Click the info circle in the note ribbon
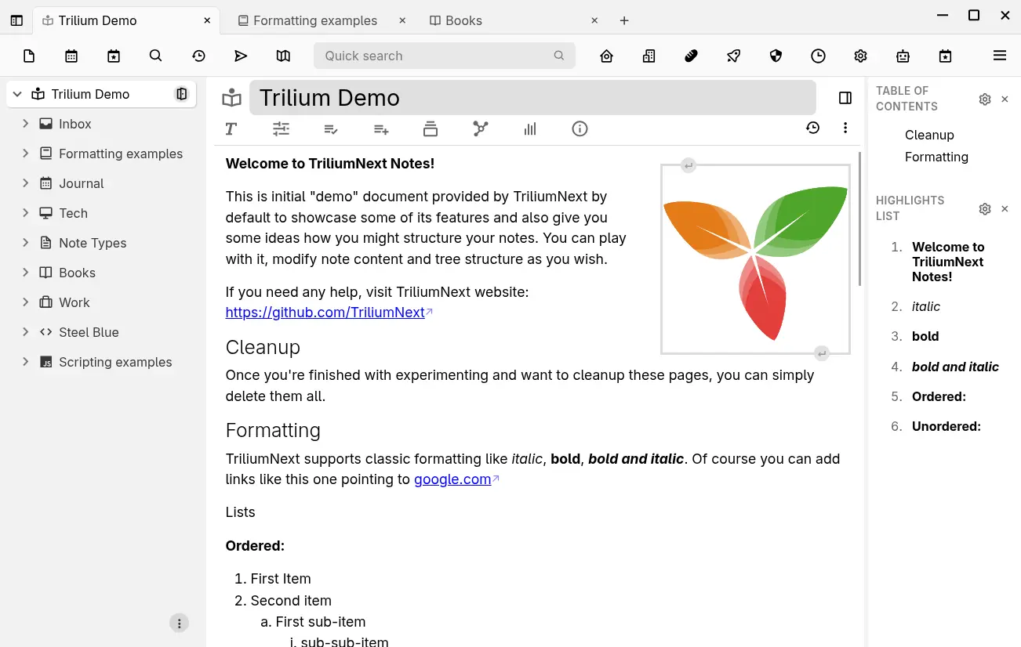 [580, 128]
